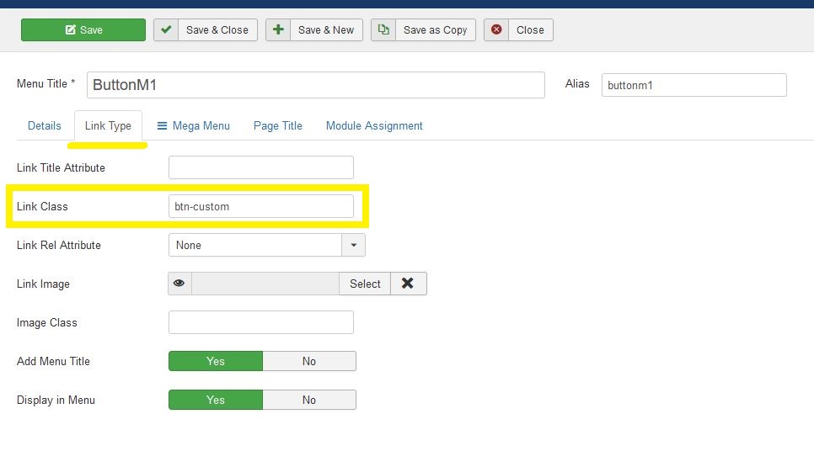This screenshot has height=467, width=814.
Task: Click the Link Rel Attribute None field
Action: pos(254,245)
